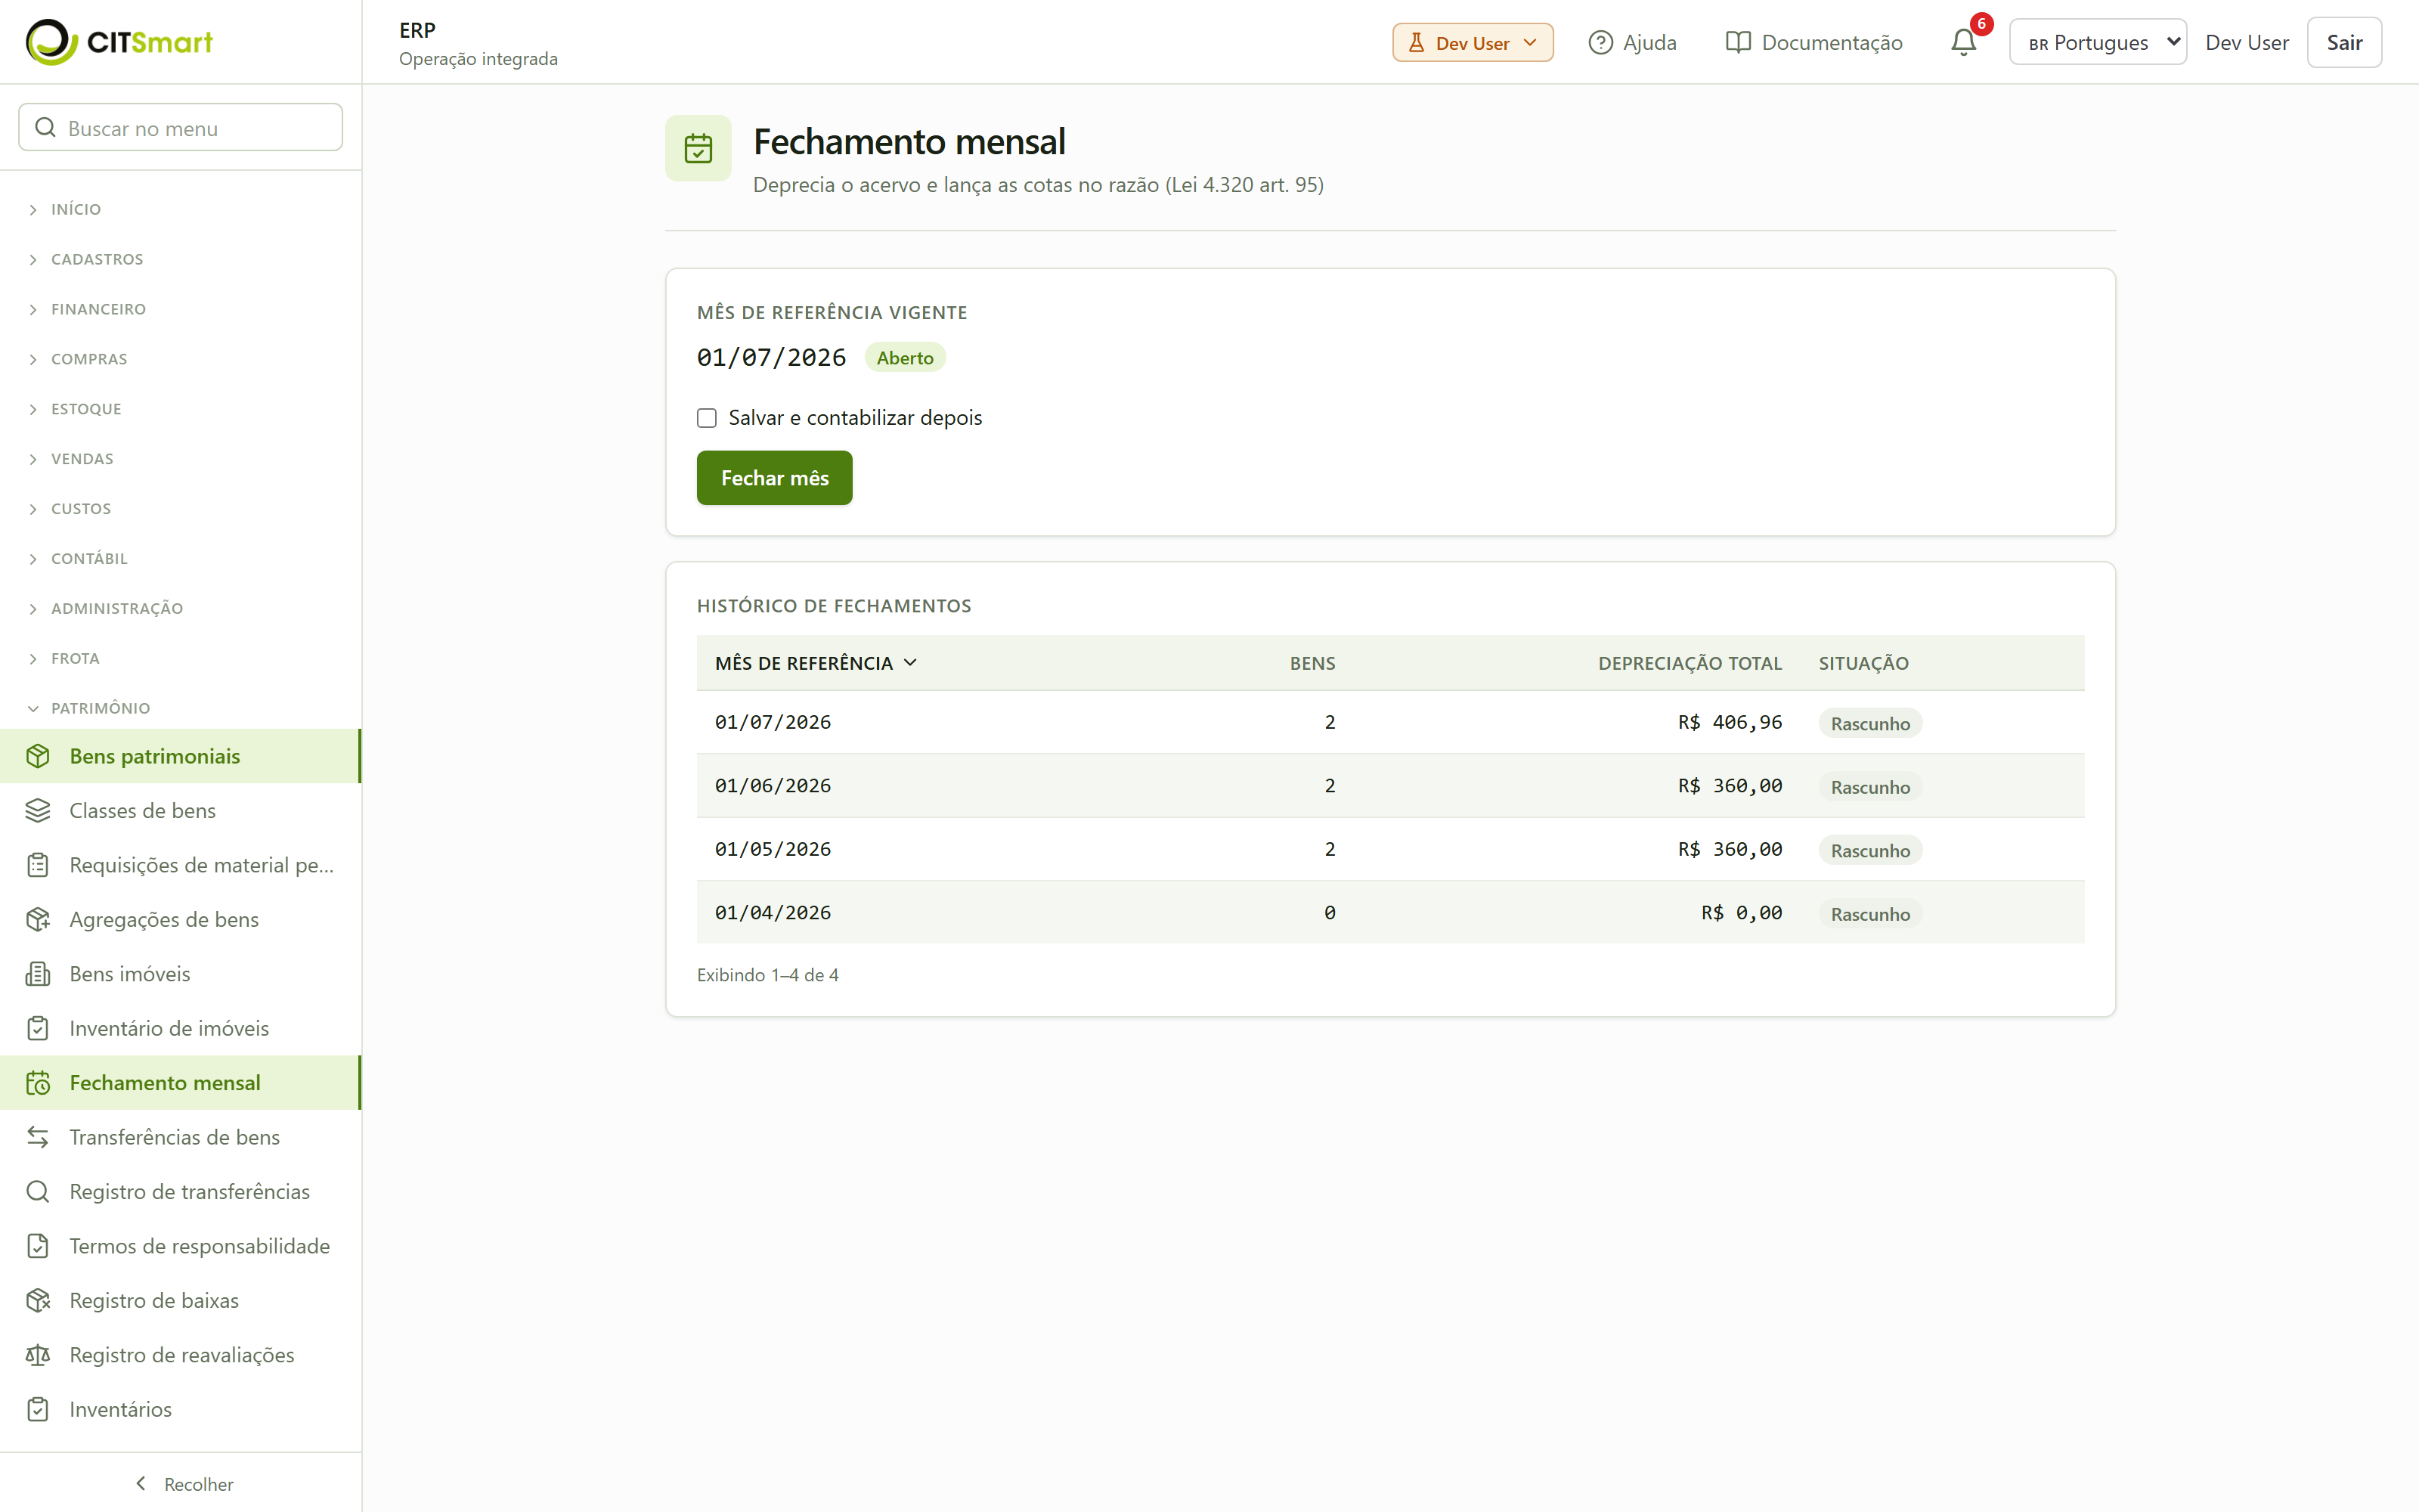
Task: Click the Bens imóveis building icon
Action: (x=38, y=974)
